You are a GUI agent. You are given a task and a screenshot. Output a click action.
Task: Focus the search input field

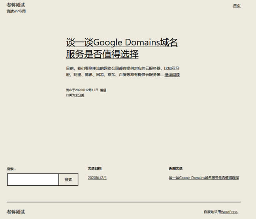point(33,179)
